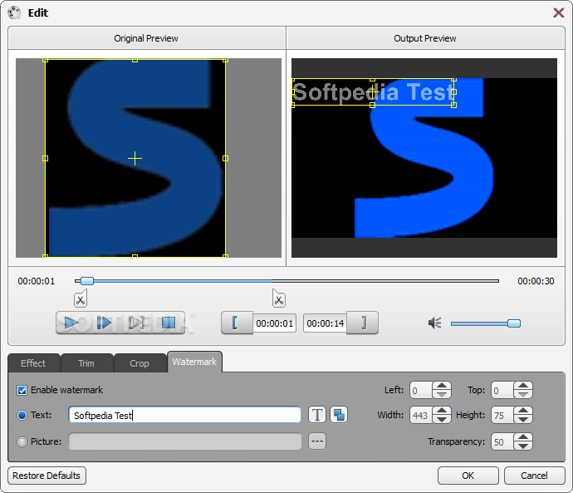573x493 pixels.
Task: Click the Width input field showing 443
Action: tap(421, 415)
